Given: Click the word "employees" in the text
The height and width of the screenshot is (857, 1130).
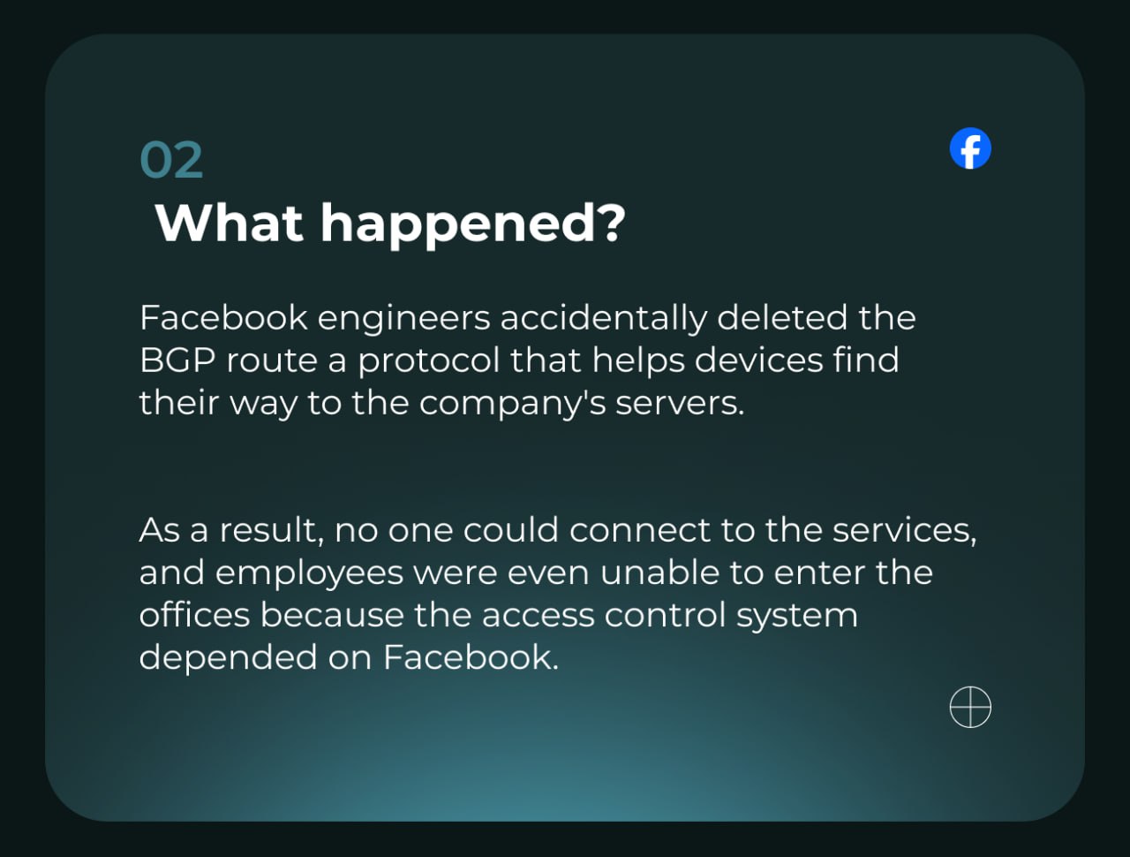Looking at the screenshot, I should (x=309, y=573).
